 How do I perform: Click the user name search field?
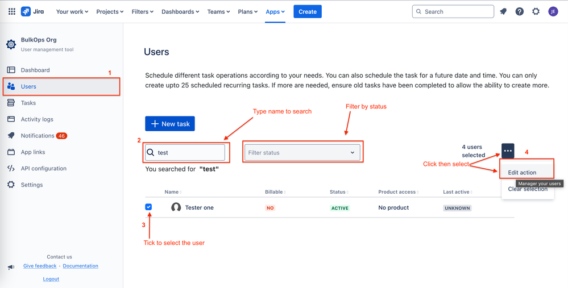(185, 153)
